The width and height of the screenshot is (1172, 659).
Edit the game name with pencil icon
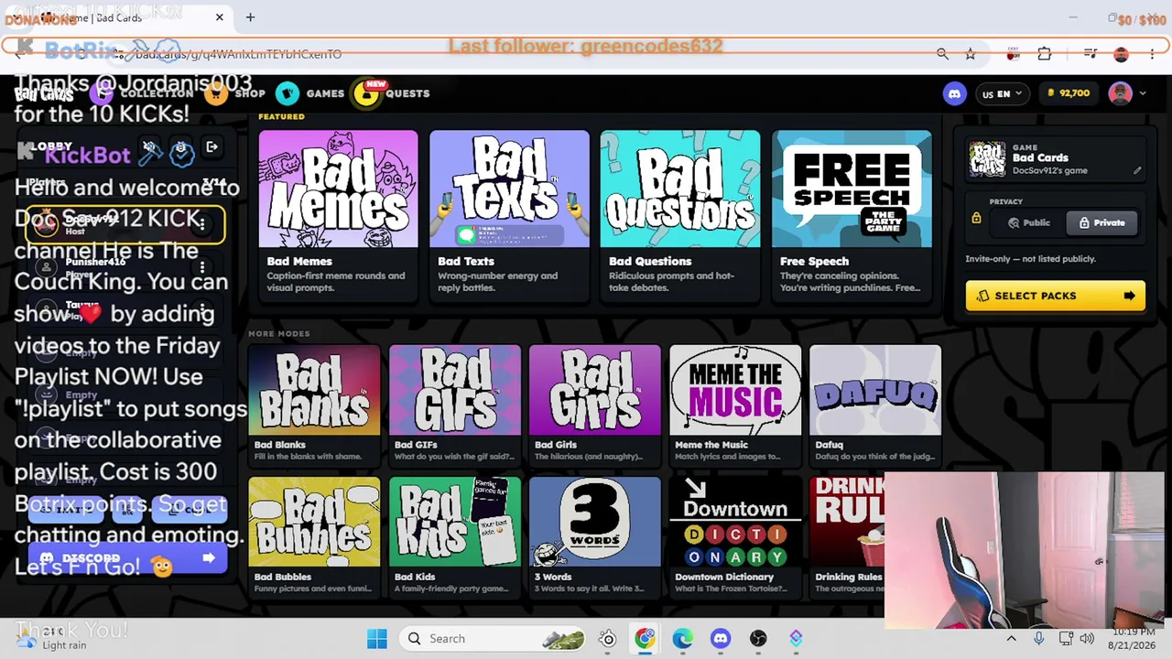1136,170
